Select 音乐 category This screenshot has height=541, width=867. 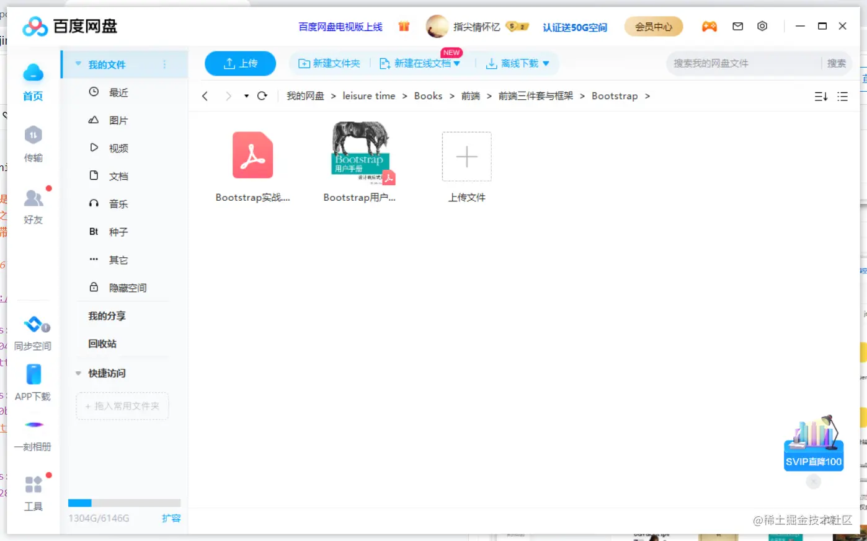click(118, 204)
